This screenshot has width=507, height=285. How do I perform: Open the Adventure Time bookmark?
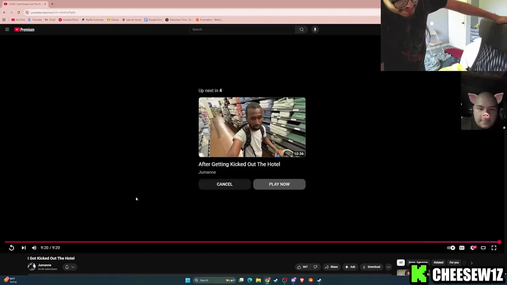click(179, 20)
